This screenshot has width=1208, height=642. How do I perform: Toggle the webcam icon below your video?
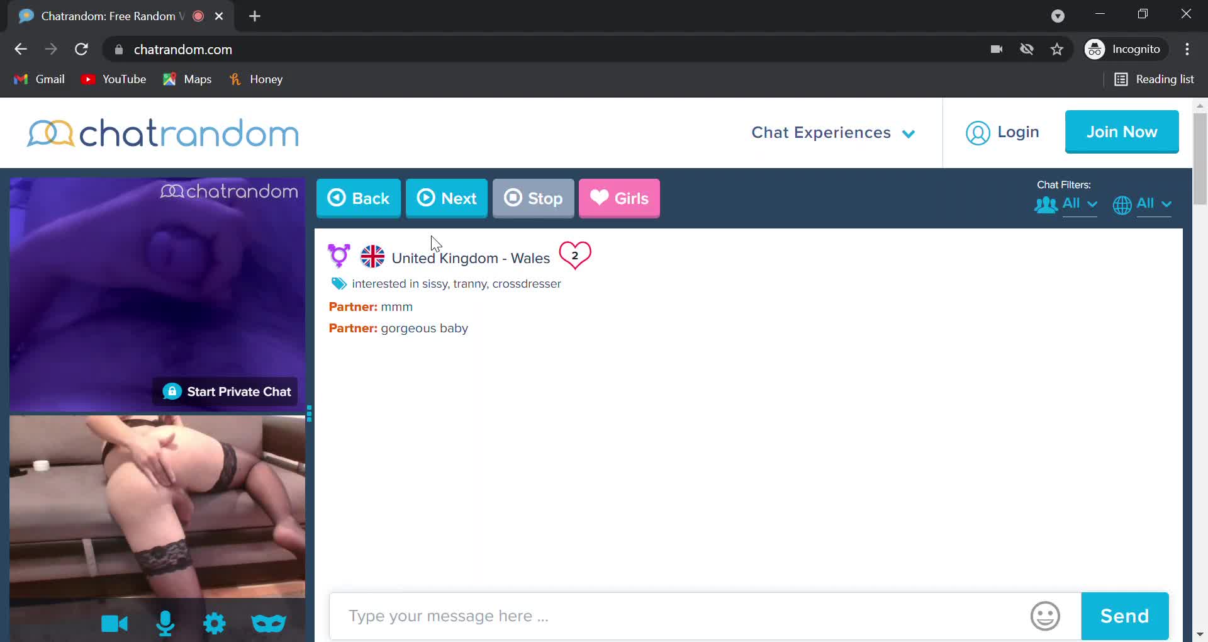point(115,624)
